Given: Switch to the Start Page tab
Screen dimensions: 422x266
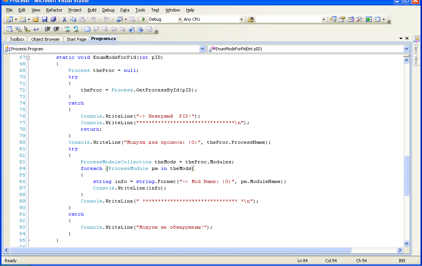Looking at the screenshot, I should point(76,39).
